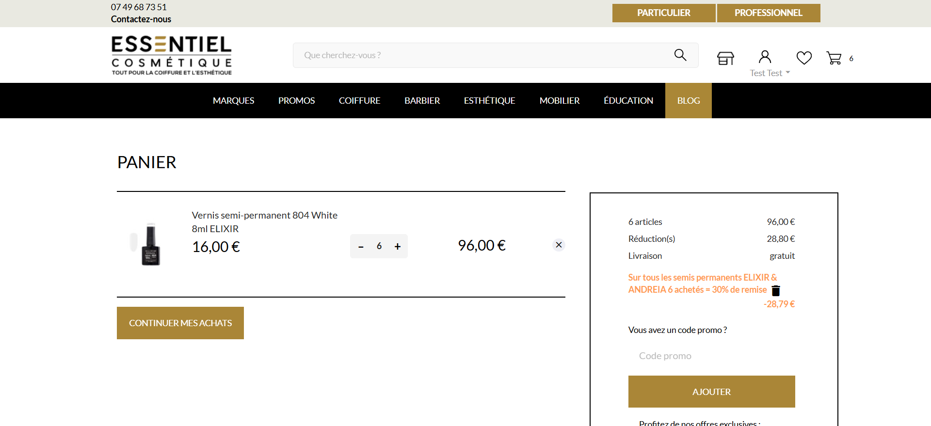Increase Vernis quantity with plus button
Viewport: 931px width, 426px height.
398,247
